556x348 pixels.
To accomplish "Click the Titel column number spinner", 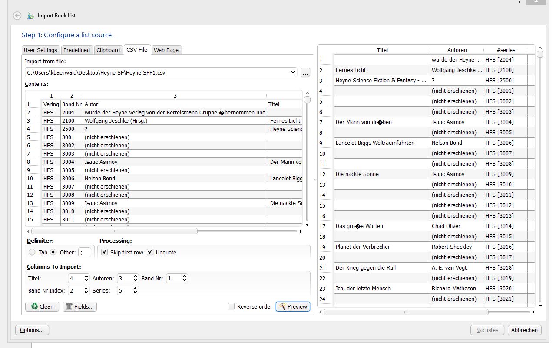I will (x=78, y=278).
